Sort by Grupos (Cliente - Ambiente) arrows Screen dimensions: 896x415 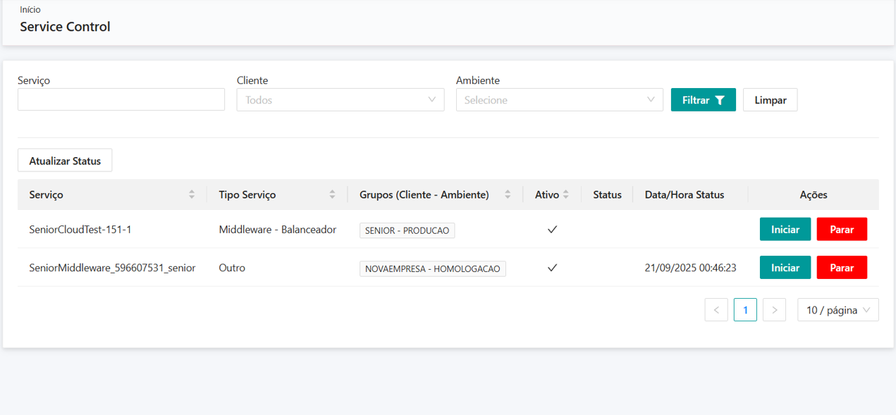pos(508,194)
